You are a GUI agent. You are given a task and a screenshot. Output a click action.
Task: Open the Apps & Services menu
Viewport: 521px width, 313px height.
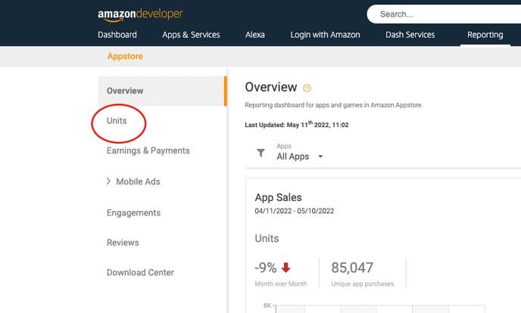[x=191, y=35]
